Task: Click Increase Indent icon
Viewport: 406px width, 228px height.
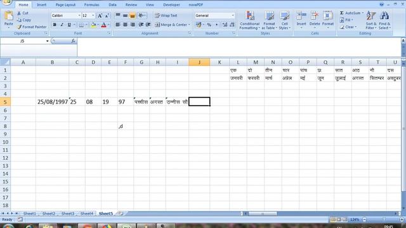Action: tap(148, 25)
